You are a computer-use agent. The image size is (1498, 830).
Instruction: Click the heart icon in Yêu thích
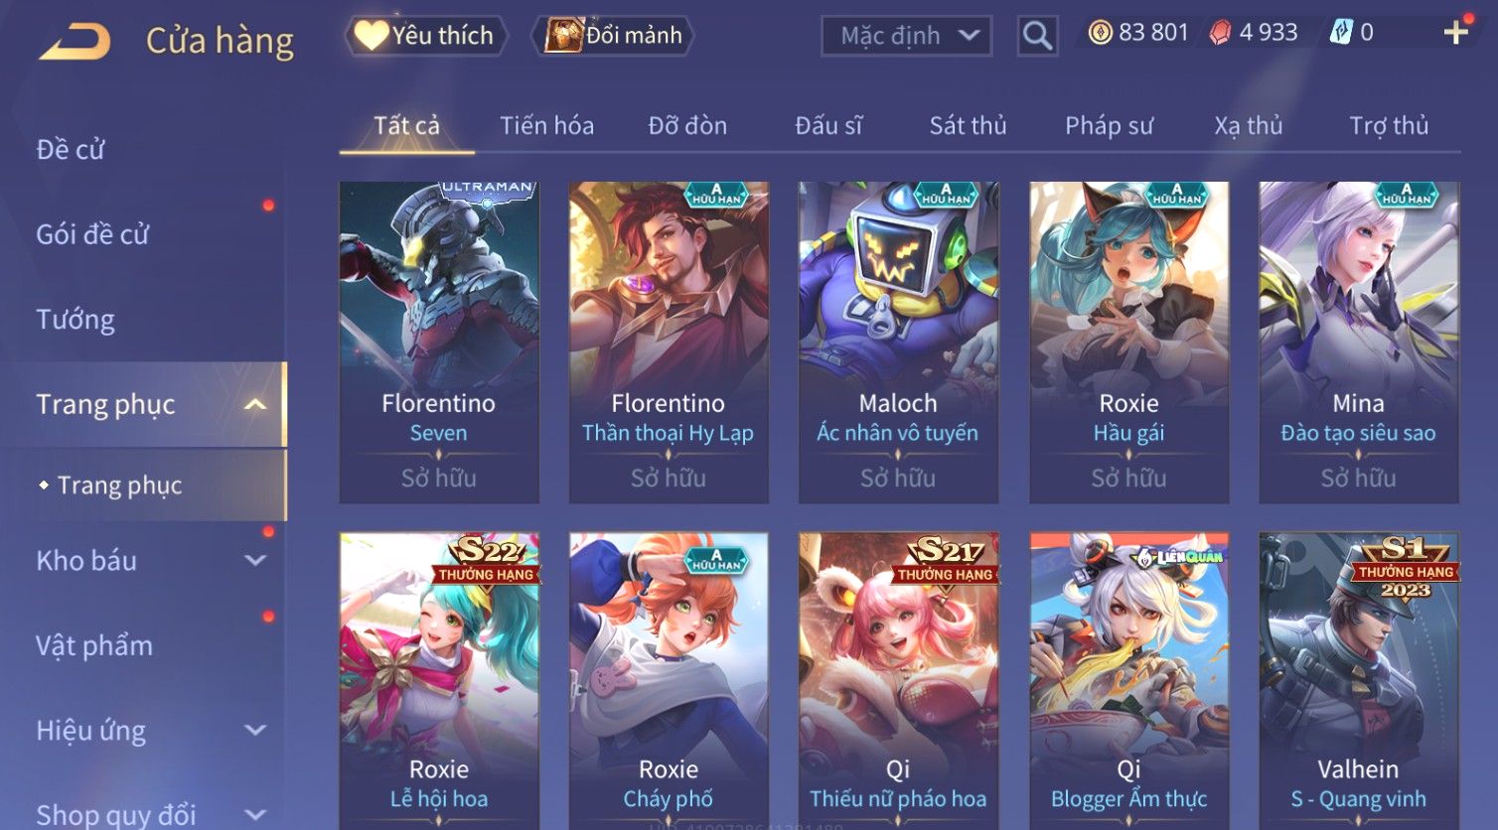pos(371,35)
